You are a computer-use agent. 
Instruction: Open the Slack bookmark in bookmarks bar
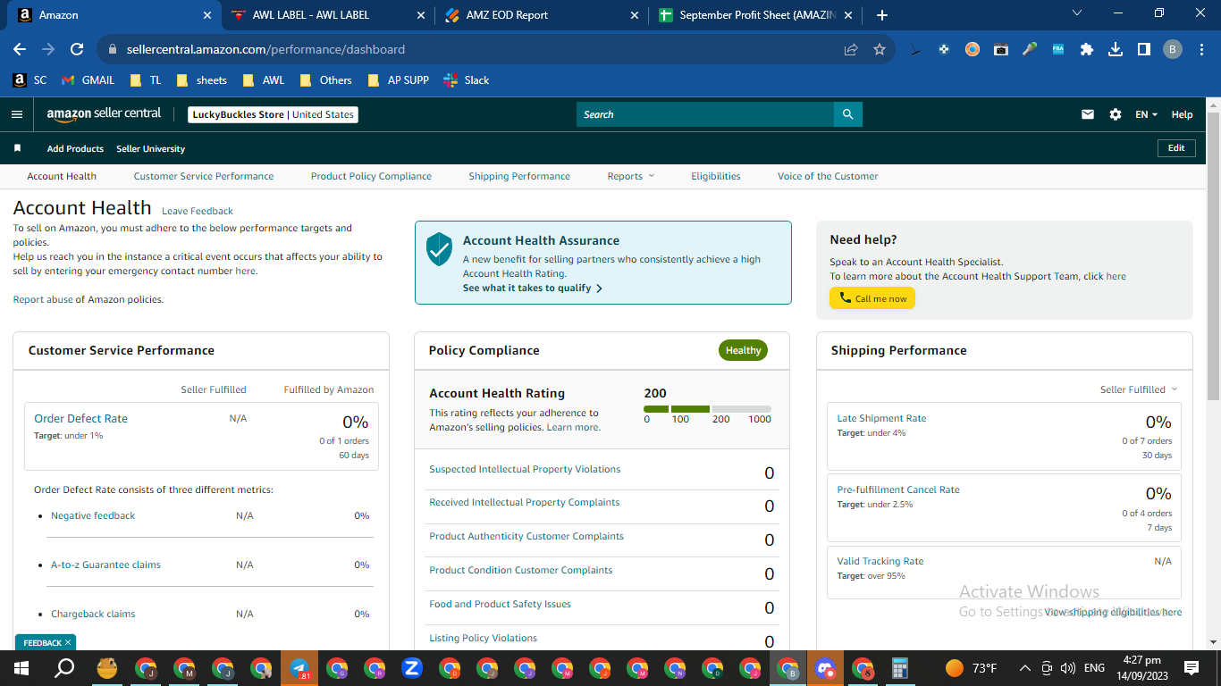[467, 80]
